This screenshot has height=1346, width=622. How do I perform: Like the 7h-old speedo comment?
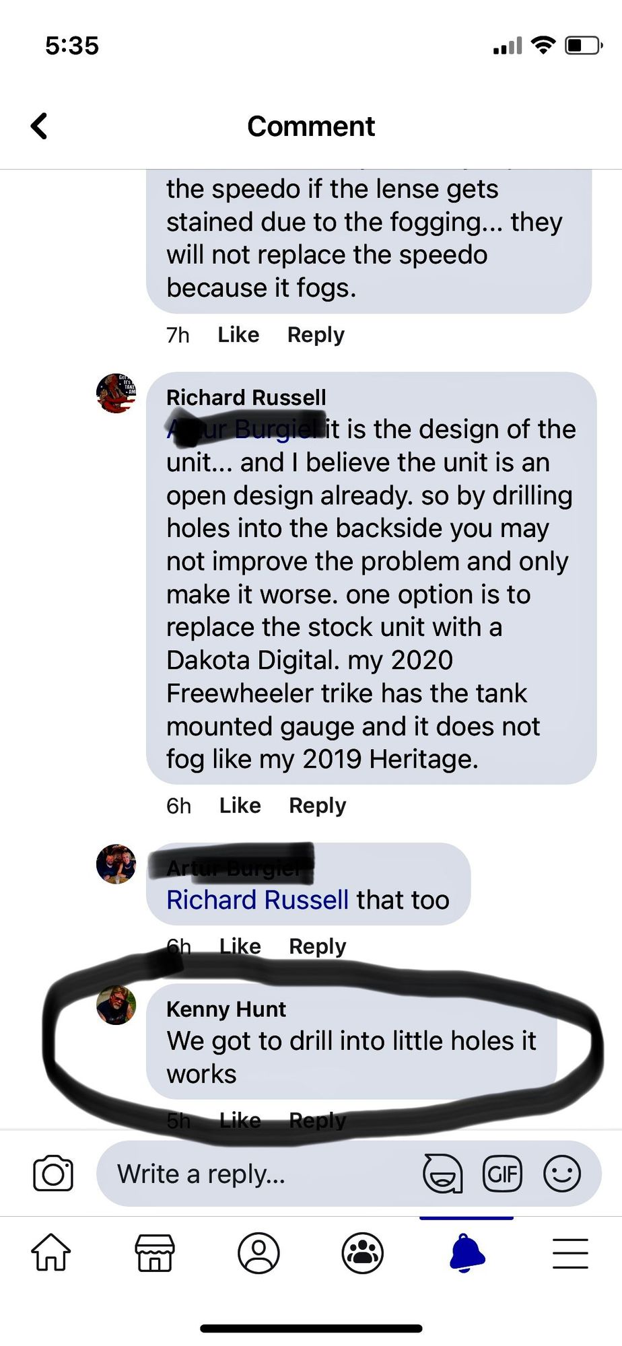click(x=239, y=334)
